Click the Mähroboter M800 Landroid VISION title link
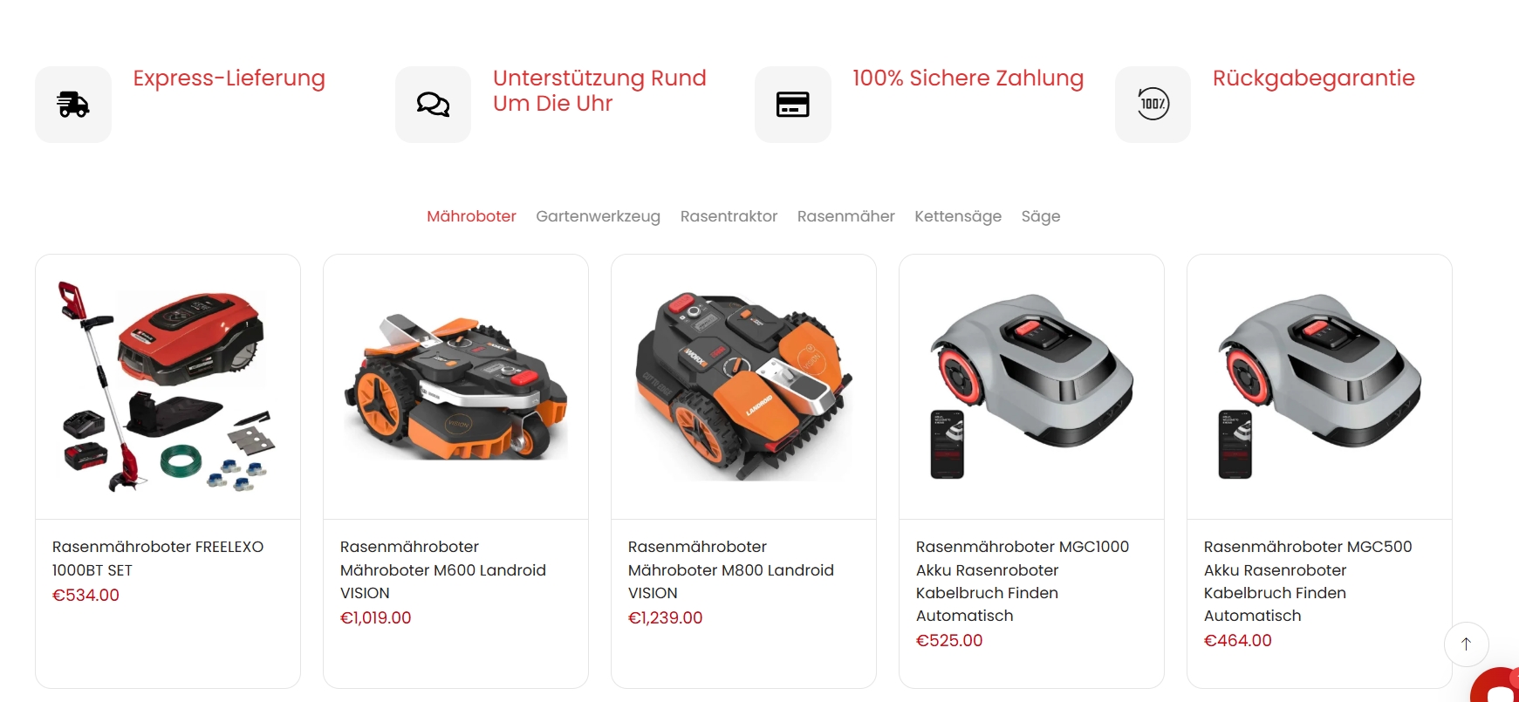Screen dimensions: 1519x702 click(x=731, y=569)
